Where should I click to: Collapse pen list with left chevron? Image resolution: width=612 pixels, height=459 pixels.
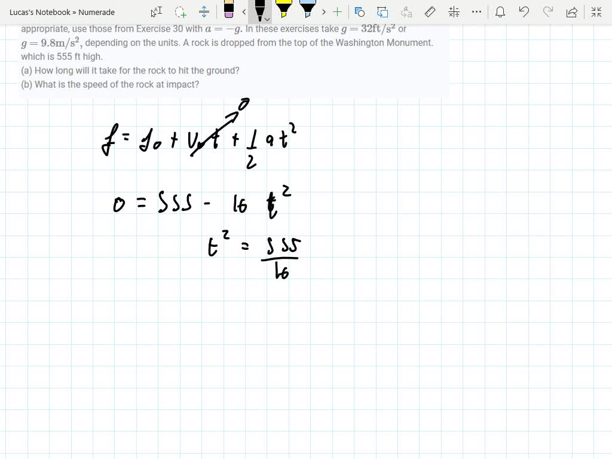coord(245,11)
